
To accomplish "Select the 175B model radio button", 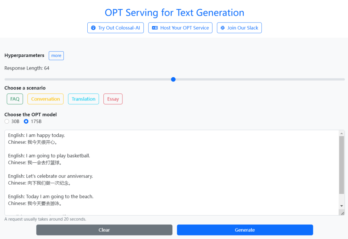I will 26,121.
